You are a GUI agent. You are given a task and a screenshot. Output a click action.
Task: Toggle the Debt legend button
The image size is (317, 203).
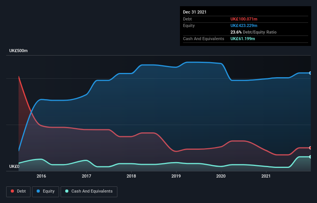click(19, 191)
